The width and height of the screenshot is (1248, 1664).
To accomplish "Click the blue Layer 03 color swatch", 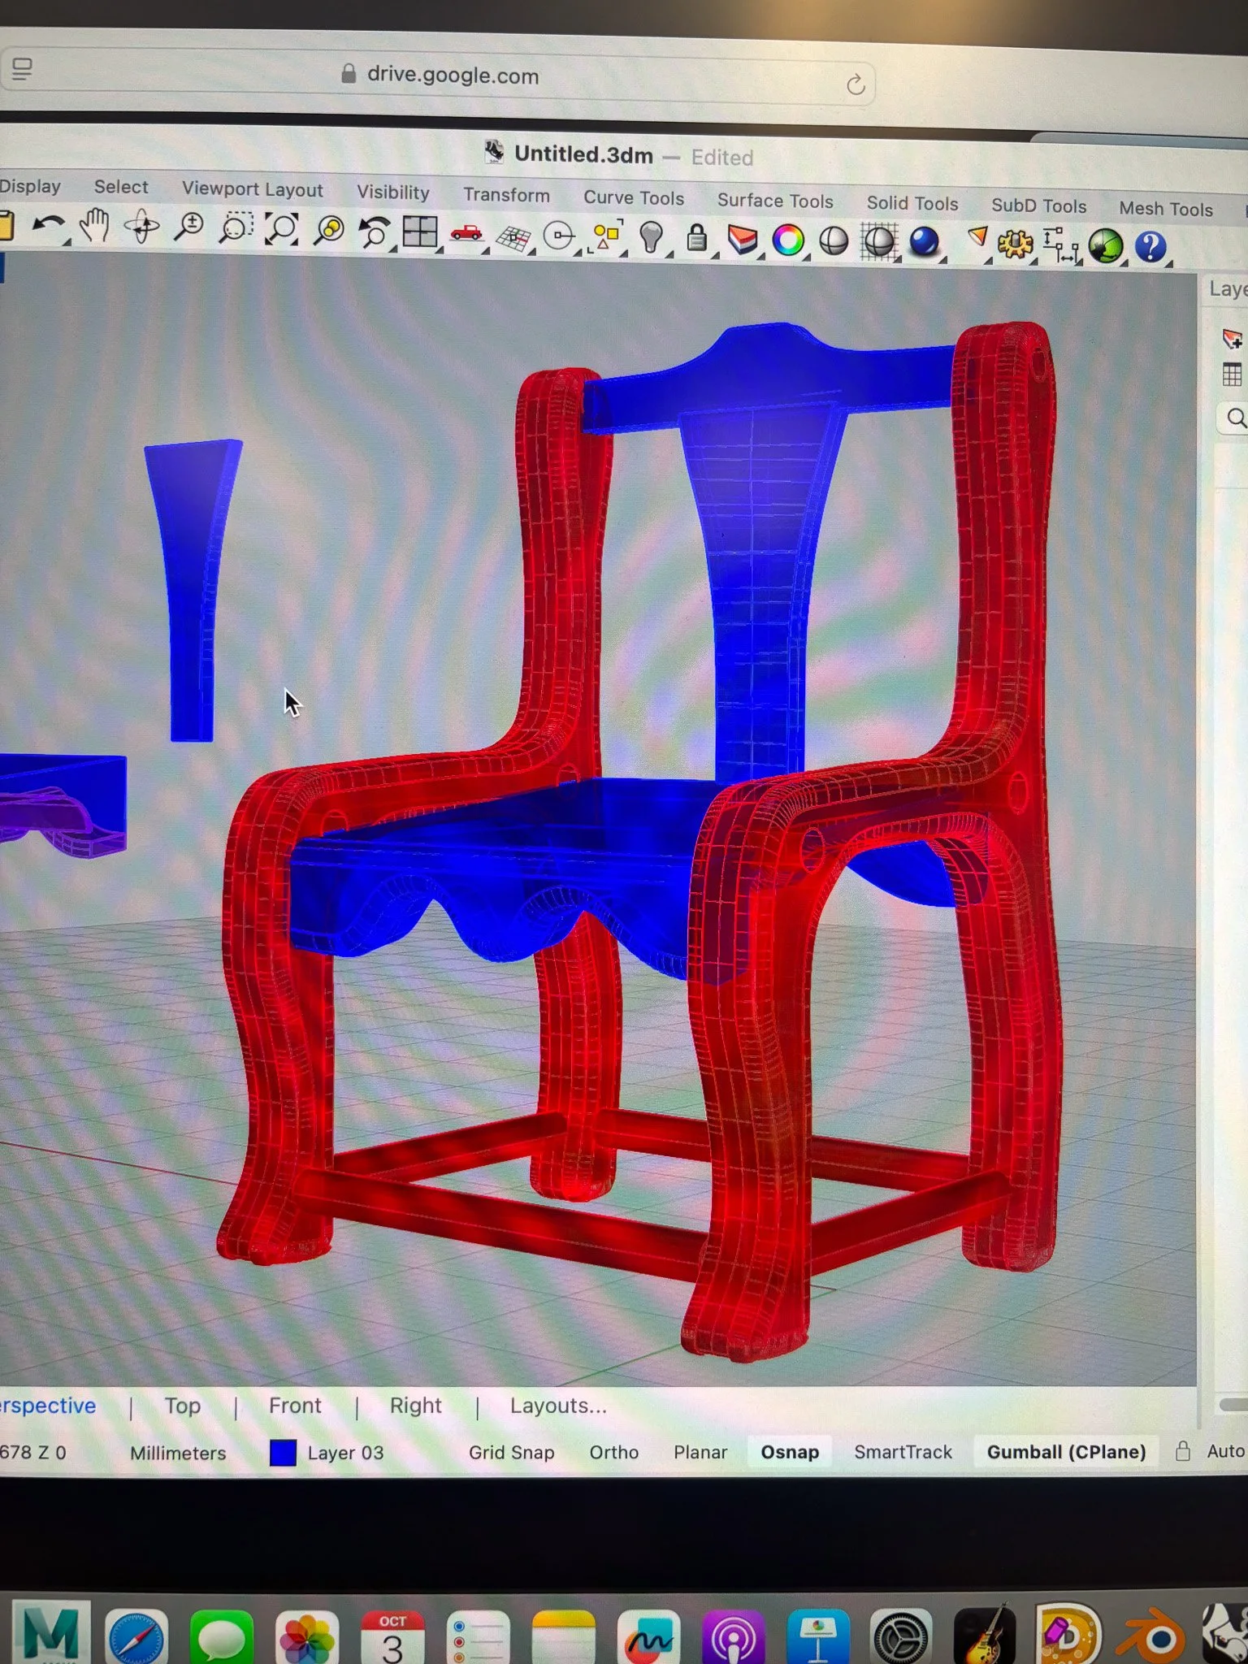I will 283,1453.
